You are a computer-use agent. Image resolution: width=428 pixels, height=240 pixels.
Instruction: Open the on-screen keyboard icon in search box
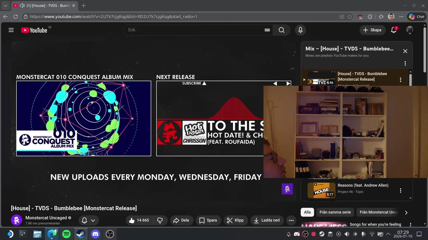click(267, 30)
